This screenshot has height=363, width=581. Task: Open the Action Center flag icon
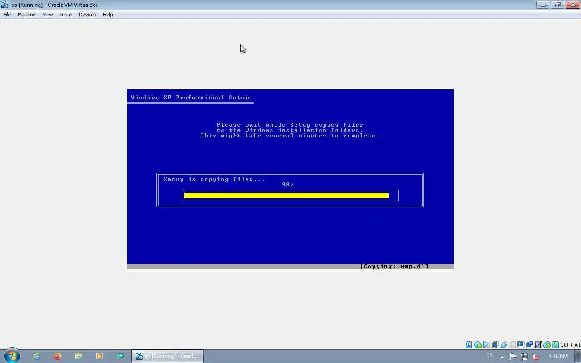[x=513, y=357]
